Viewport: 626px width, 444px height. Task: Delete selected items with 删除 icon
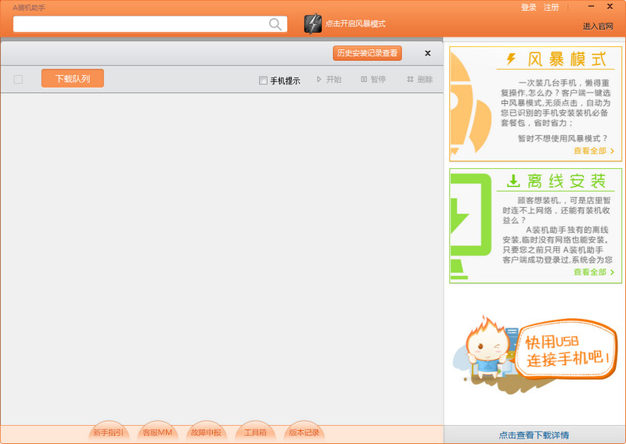(410, 80)
